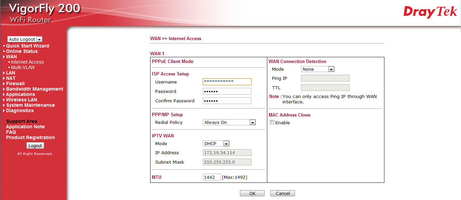461x200 pixels.
Task: Open the Redial Policy dropdown
Action: [x=229, y=123]
